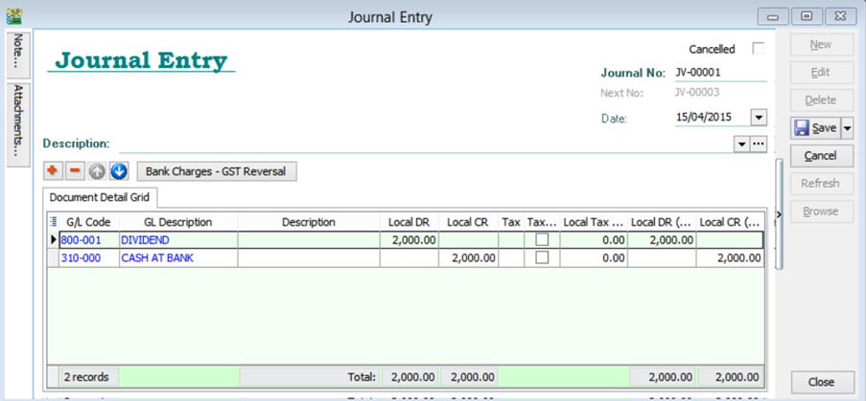Click the red plus add row icon
This screenshot has width=866, height=401.
tap(53, 171)
